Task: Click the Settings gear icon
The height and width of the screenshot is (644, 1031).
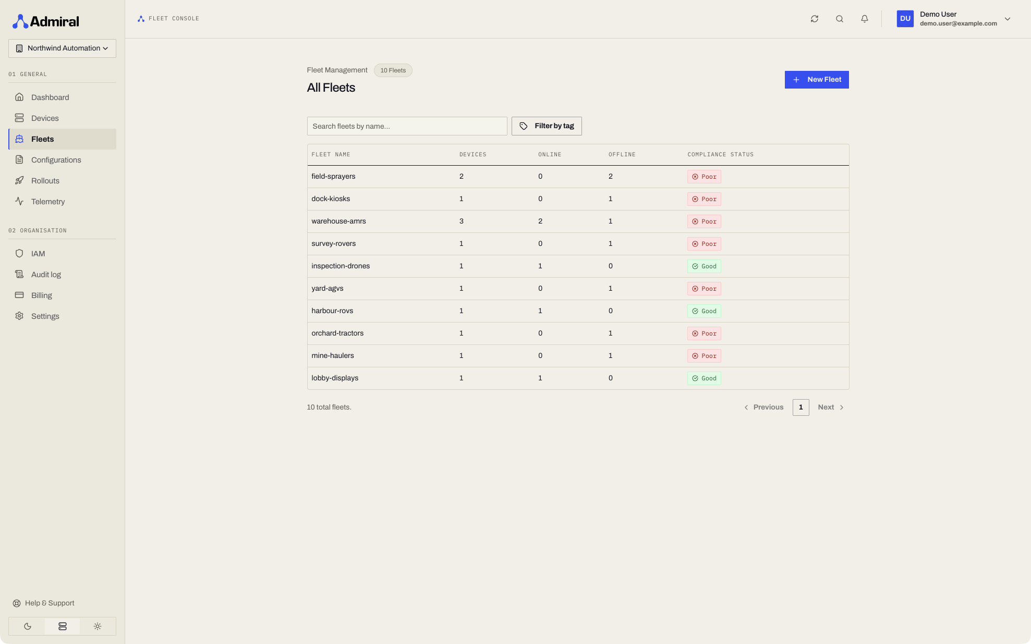Action: point(19,316)
